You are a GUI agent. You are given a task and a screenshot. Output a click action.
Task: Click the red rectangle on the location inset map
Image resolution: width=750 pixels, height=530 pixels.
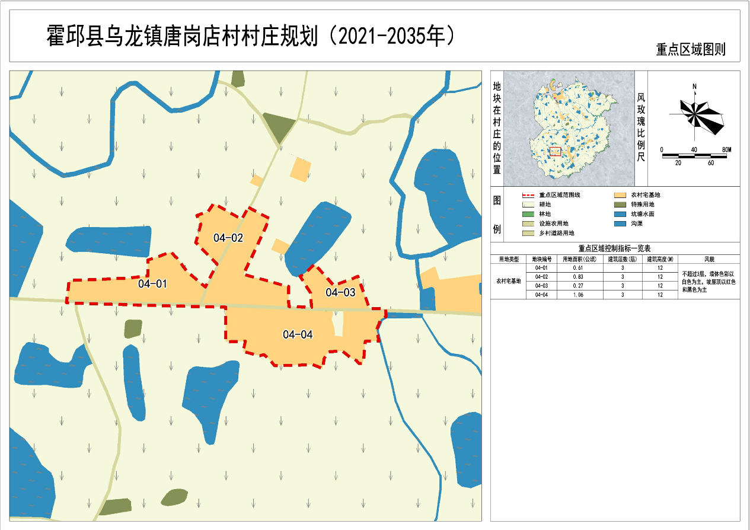(555, 151)
